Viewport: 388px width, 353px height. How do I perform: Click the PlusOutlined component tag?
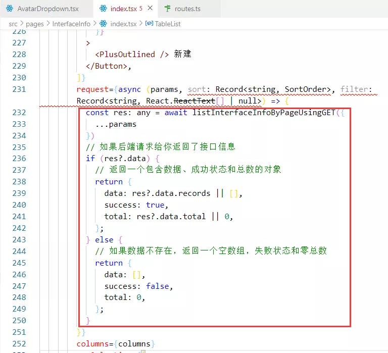(x=132, y=54)
